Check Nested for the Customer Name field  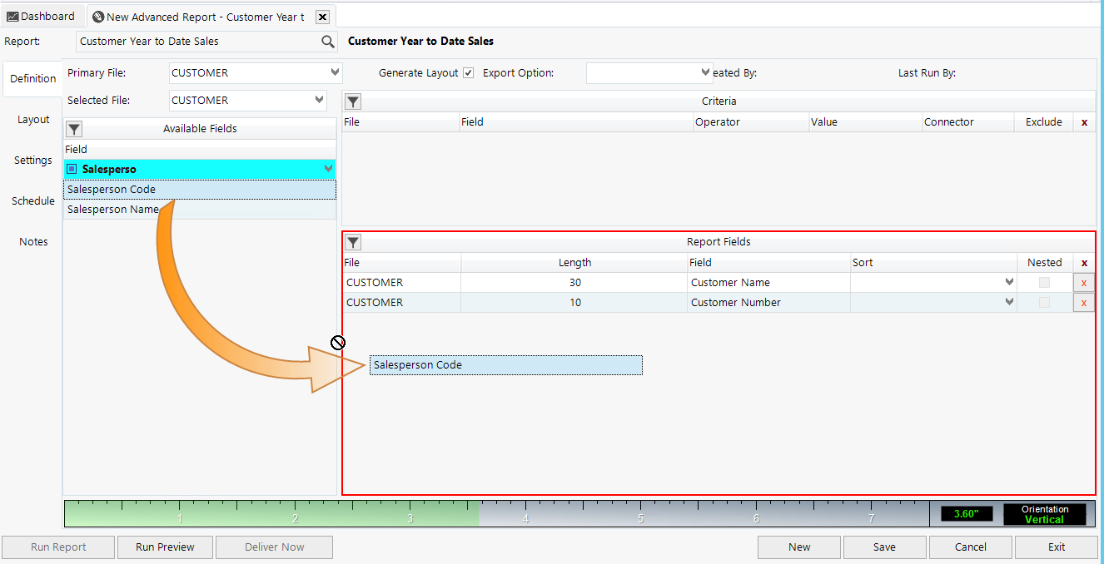pyautogui.click(x=1047, y=282)
